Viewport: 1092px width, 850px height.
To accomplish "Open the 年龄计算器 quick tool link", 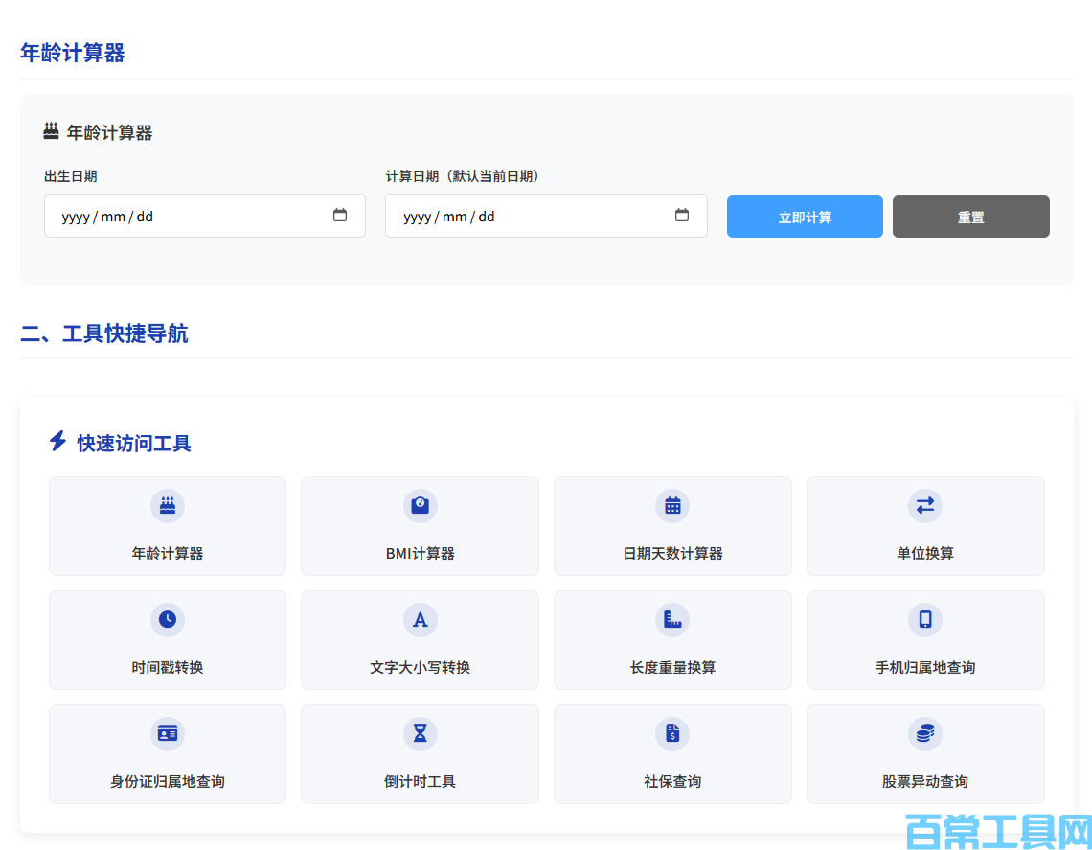I will 167,526.
